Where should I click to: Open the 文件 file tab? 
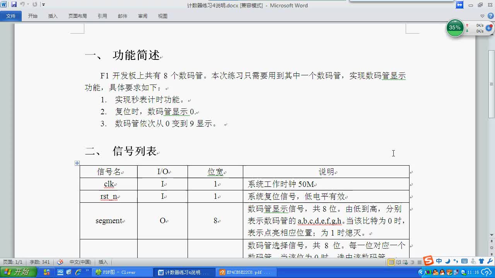pyautogui.click(x=11, y=16)
